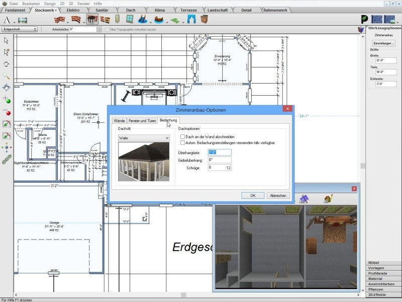The image size is (402, 302).
Task: Expand the view mode dropdown arrow
Action: point(397,23)
